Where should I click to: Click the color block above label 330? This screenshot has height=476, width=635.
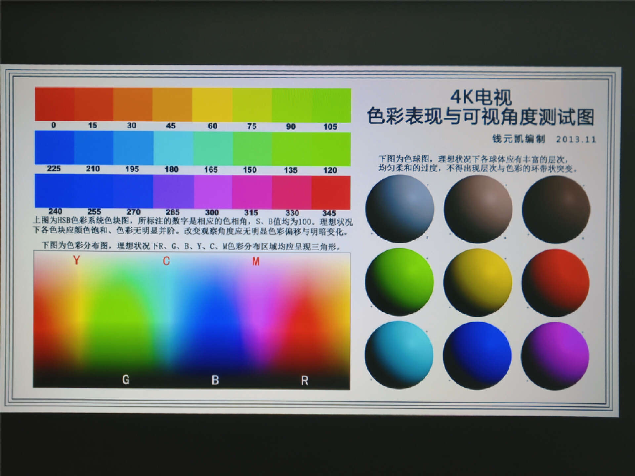292,192
